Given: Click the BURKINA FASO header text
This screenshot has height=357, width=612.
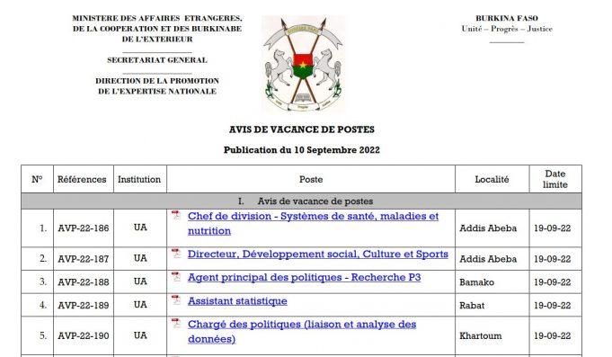Looking at the screenshot, I should [507, 18].
